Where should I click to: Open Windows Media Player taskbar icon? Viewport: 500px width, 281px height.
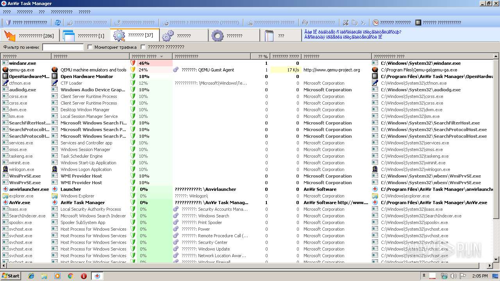[x=57, y=276]
